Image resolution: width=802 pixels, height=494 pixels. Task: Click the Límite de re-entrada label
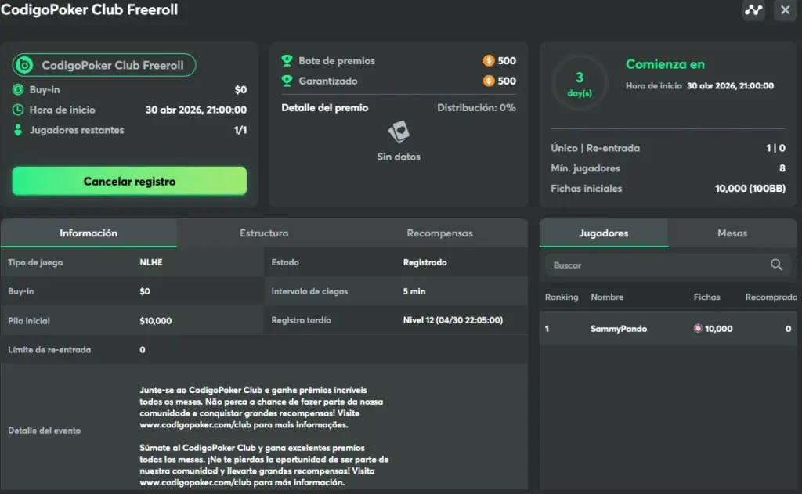[x=49, y=350]
